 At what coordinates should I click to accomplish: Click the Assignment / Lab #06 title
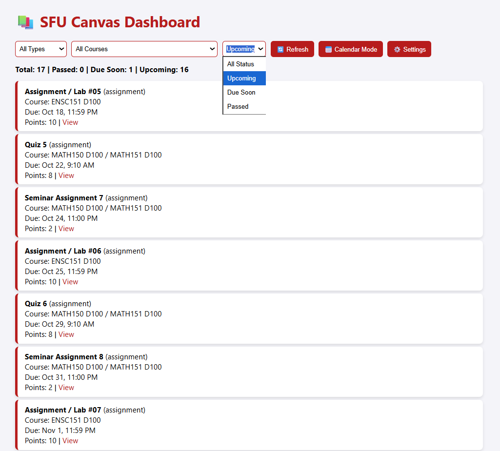[x=63, y=251]
